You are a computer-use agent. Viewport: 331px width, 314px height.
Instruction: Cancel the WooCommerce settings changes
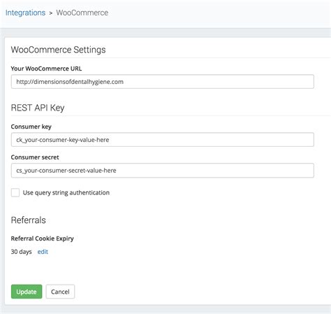point(60,292)
